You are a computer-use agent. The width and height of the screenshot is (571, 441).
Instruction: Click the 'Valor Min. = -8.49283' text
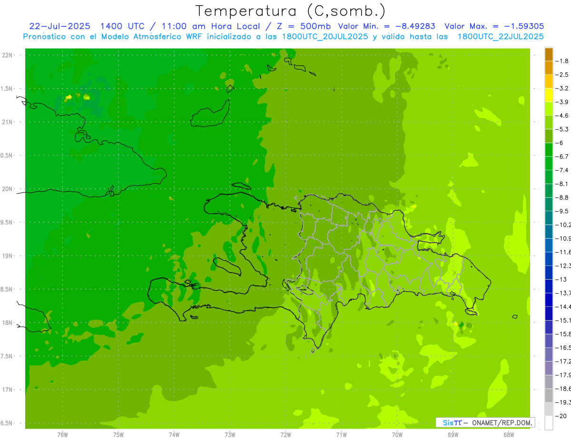pyautogui.click(x=386, y=26)
